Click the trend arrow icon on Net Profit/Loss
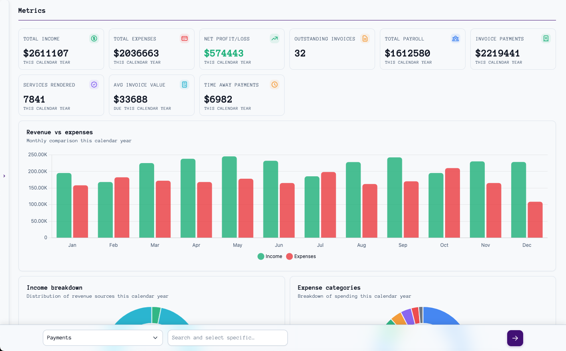566x351 pixels. (275, 38)
